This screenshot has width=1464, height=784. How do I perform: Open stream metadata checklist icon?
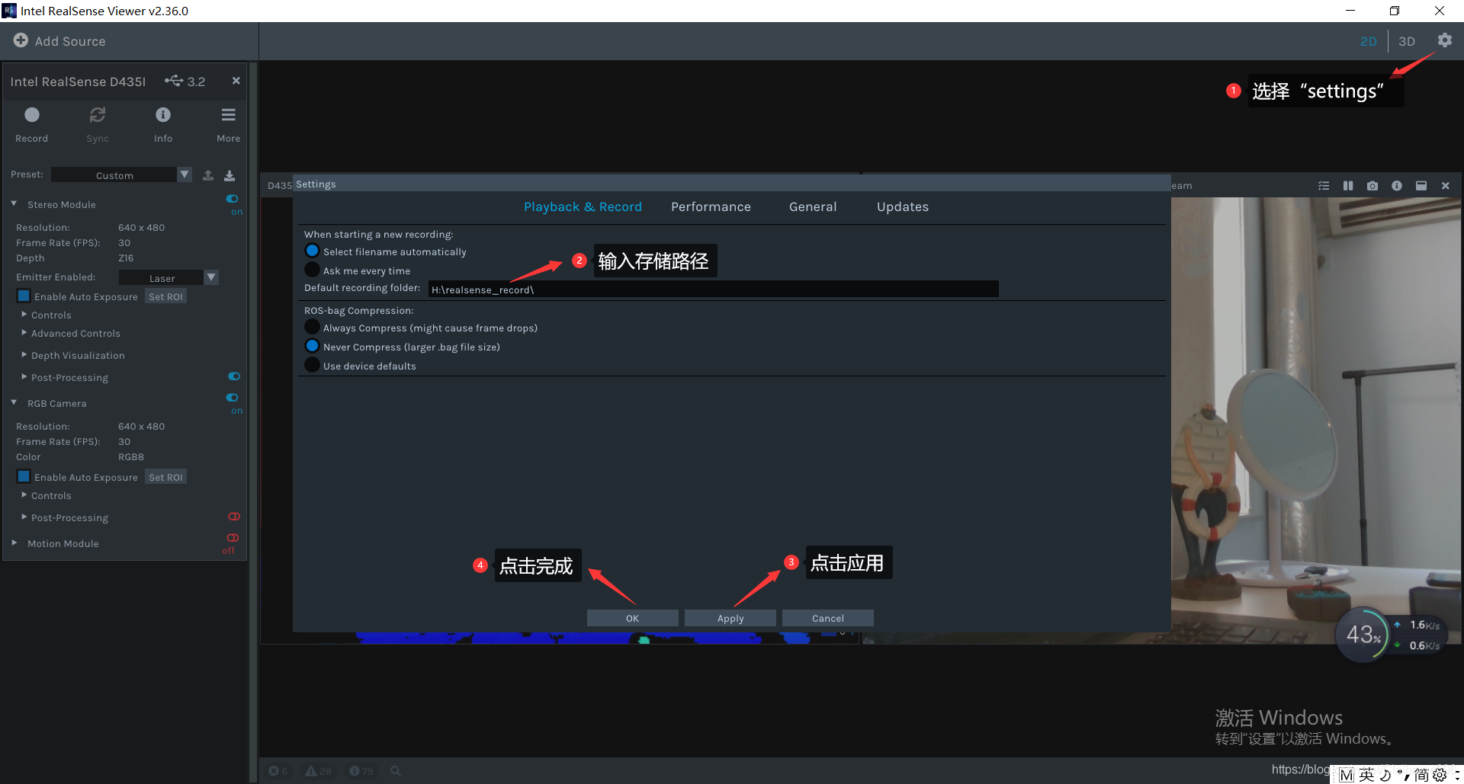[1324, 186]
